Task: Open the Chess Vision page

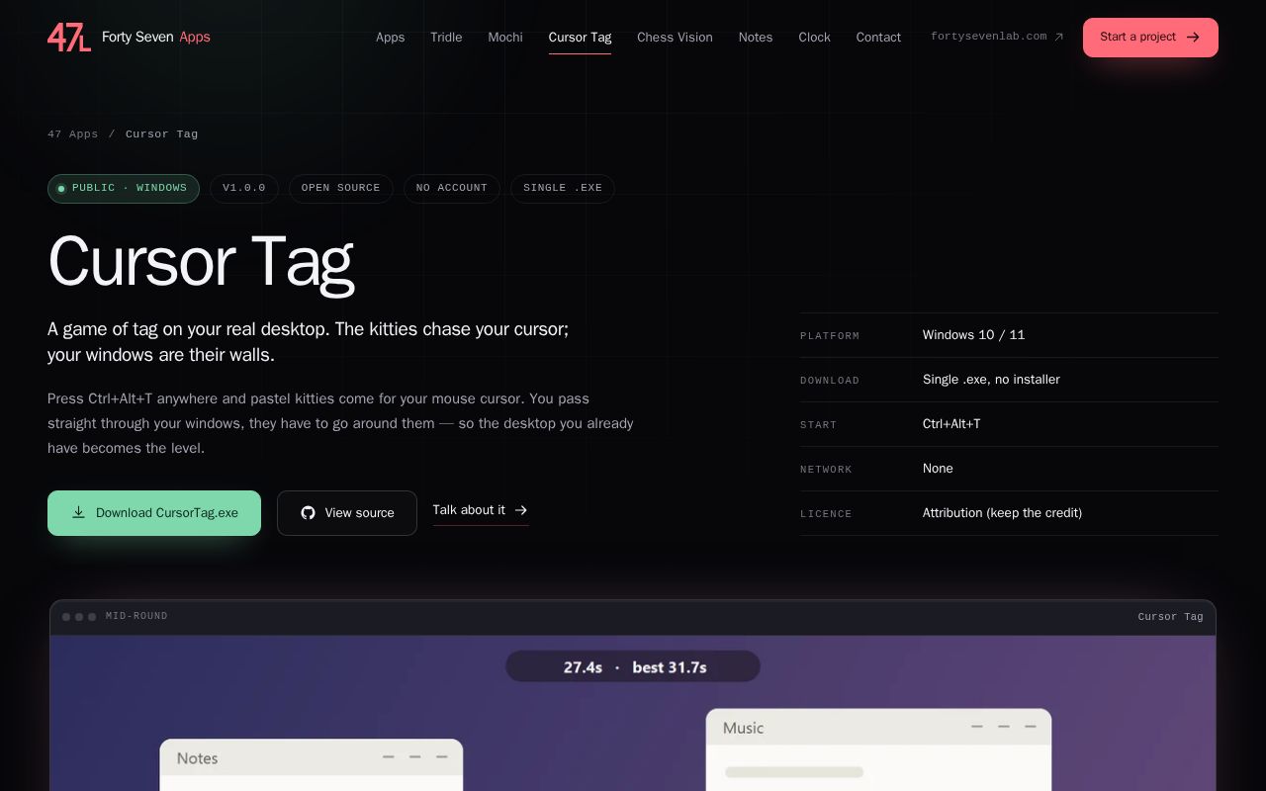Action: [x=675, y=38]
